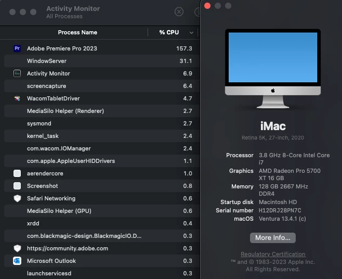Viewport: 342px width, 279px height.
Task: Click the Microsoft Outlook icon
Action: coord(17,261)
